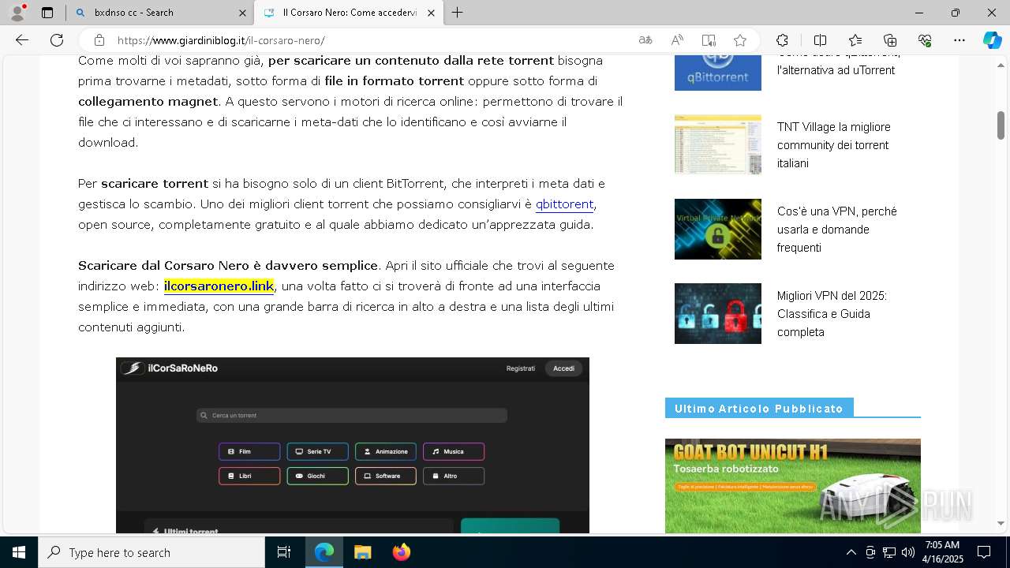Open Edge Settings and more menu
This screenshot has width=1010, height=568.
[959, 40]
